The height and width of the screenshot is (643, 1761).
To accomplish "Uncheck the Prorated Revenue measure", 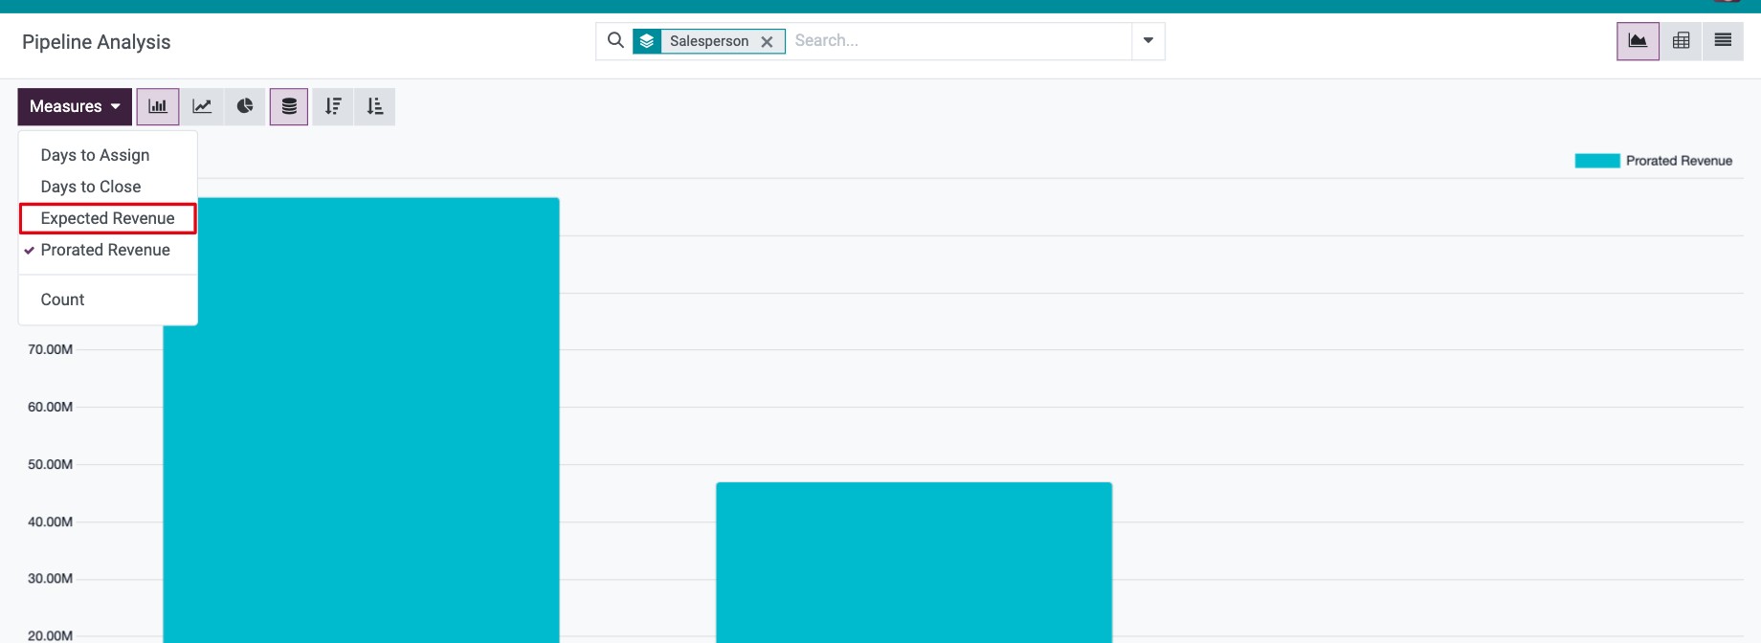I will [x=108, y=250].
